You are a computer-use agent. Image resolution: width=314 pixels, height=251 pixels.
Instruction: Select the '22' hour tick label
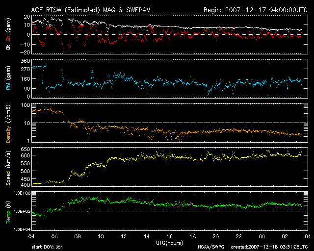pos(239,236)
